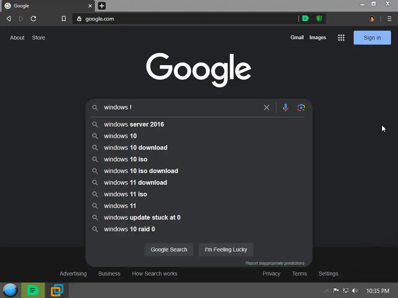398x298 pixels.
Task: Open the Store link
Action: 38,38
